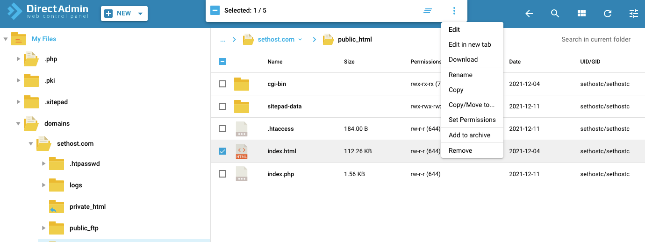The height and width of the screenshot is (242, 645).
Task: Click the three-dot more actions icon
Action: point(454,11)
